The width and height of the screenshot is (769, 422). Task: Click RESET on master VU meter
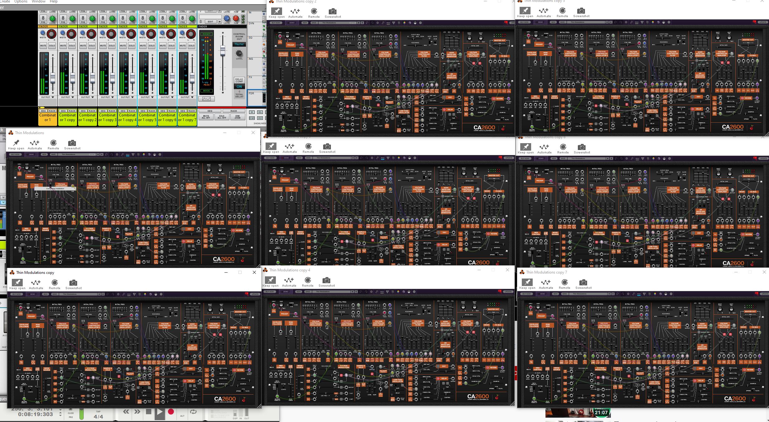206,34
